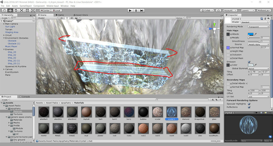This screenshot has height=146, width=273.
Task: Toggle preview lighting icon
Action: tap(266, 113)
